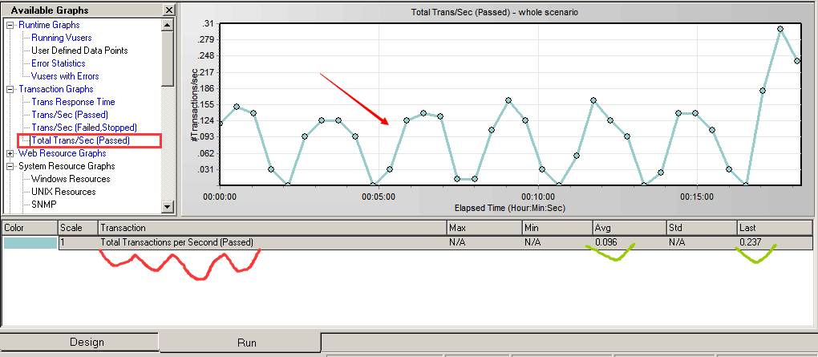Select Running Vusers graph
Viewport: 818px width, 357px height.
click(62, 38)
